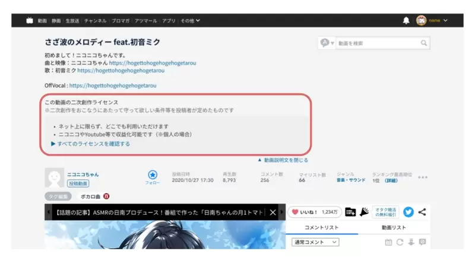Click previous arrow on news ticker
Image resolution: width=475 pixels, height=267 pixels.
pyautogui.click(x=48, y=212)
